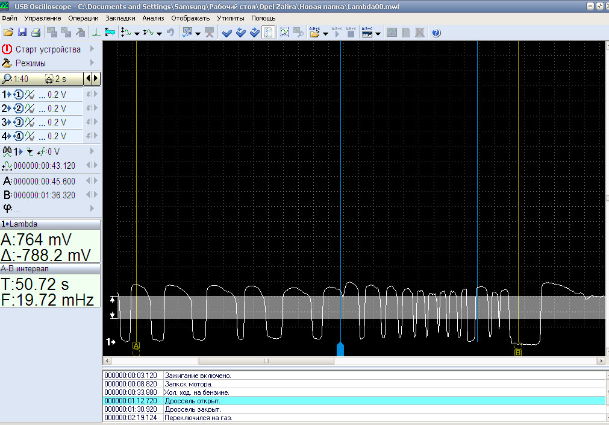Save file with the floppy disk icon

[22, 33]
